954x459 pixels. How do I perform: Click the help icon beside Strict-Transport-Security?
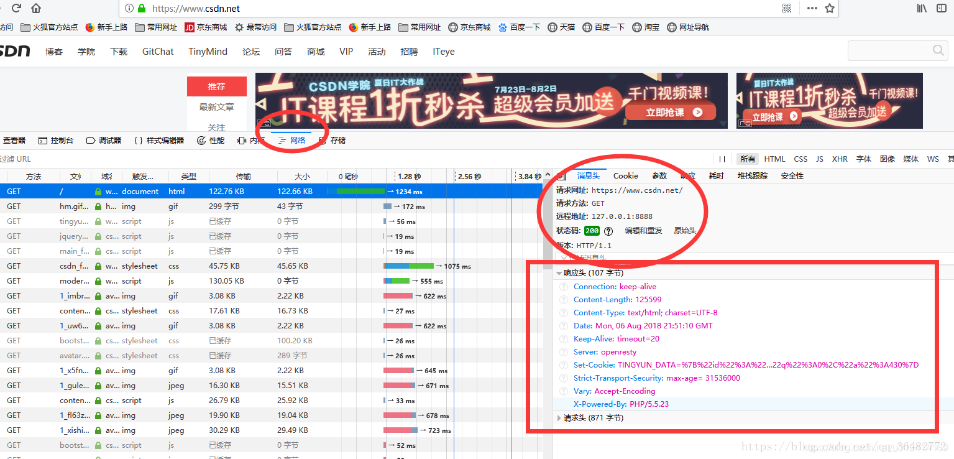(564, 378)
